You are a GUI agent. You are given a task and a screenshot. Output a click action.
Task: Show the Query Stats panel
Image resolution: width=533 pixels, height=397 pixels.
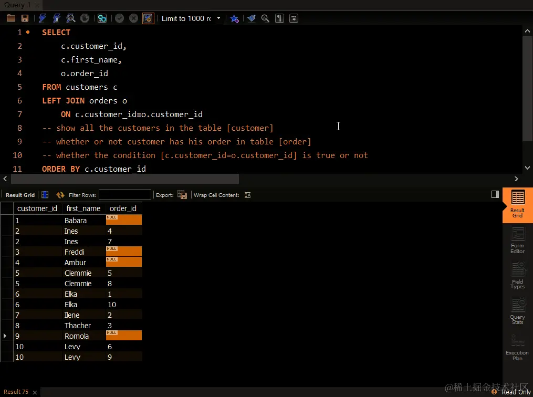coord(518,312)
